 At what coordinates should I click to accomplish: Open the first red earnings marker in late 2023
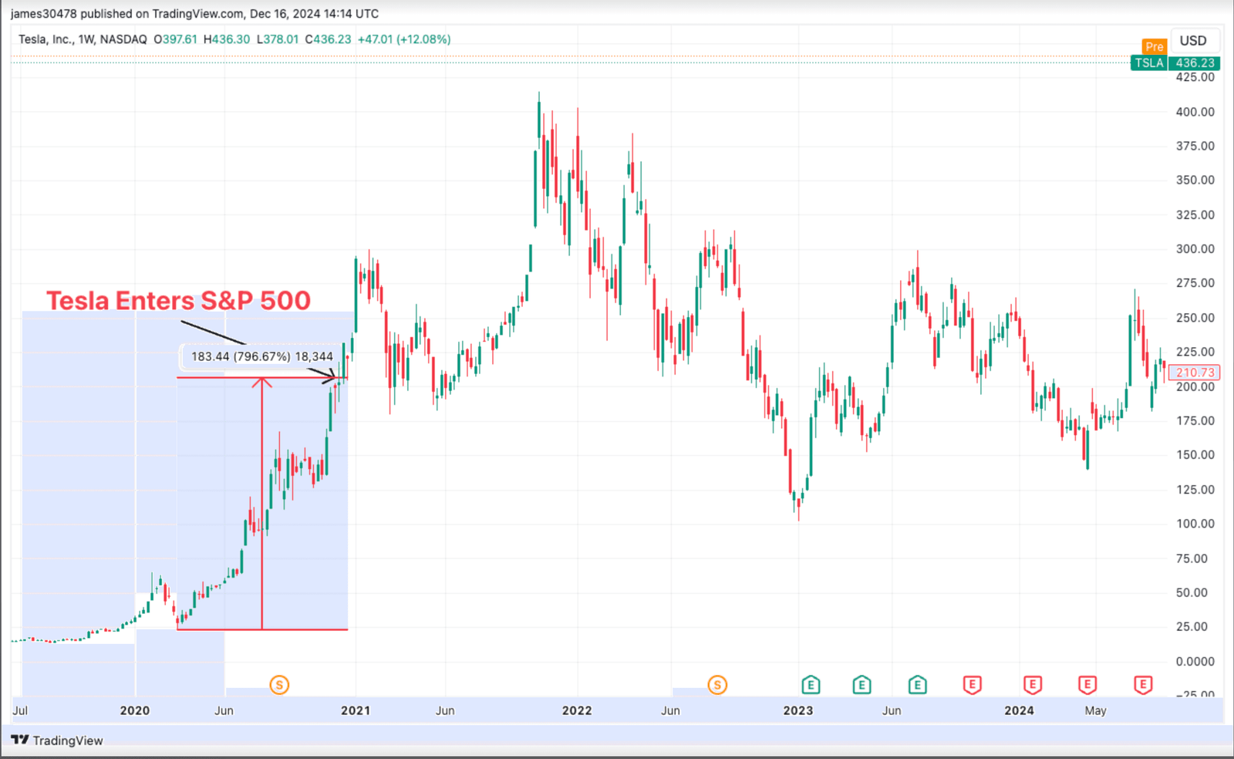[x=973, y=684]
